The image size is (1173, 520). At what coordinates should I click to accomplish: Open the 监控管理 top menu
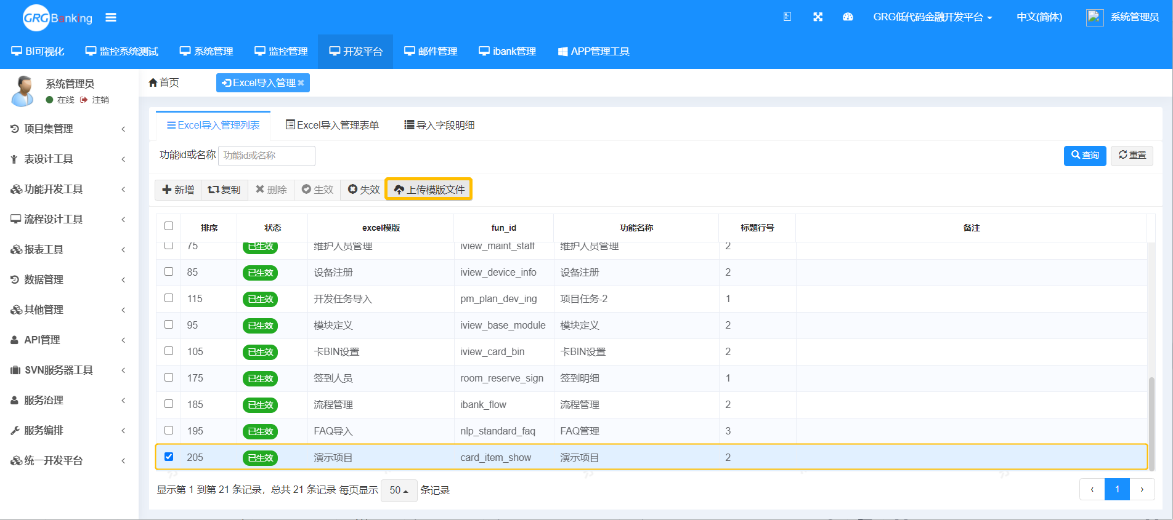(281, 52)
